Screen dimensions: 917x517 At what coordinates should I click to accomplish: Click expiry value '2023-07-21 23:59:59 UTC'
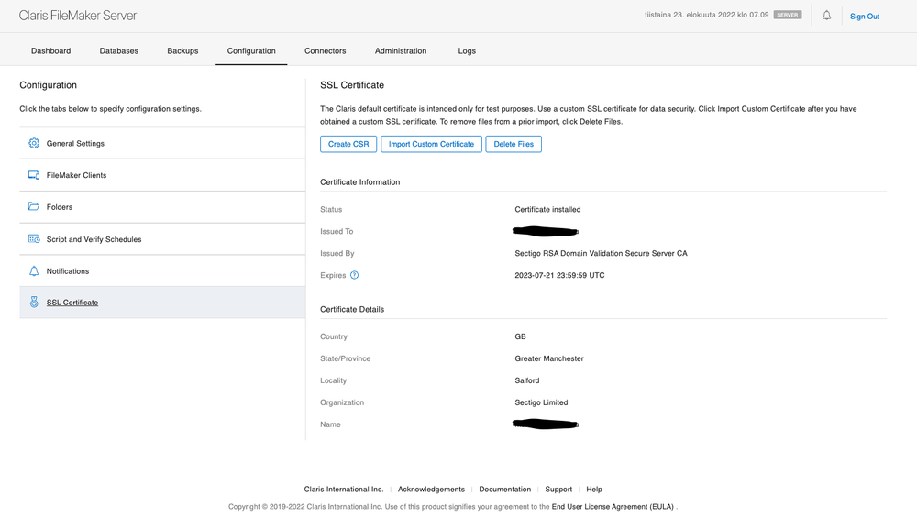[x=559, y=275]
